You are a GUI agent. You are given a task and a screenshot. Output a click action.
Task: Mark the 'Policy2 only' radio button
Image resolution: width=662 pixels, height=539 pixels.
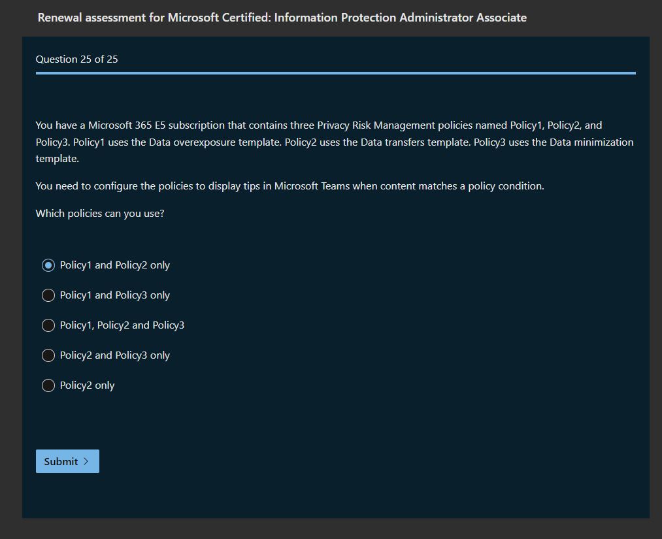pyautogui.click(x=48, y=385)
